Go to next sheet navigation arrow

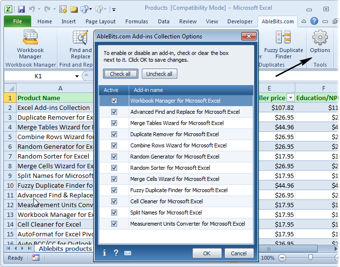click(x=22, y=249)
